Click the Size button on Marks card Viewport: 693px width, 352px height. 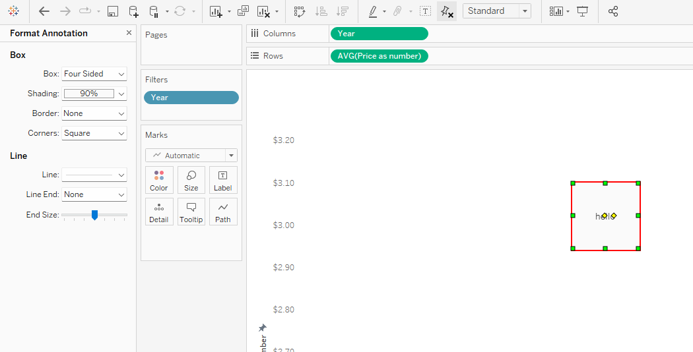pos(191,180)
